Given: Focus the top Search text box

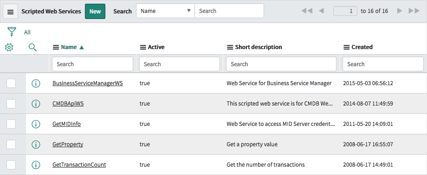Looking at the screenshot, I should click(229, 11).
